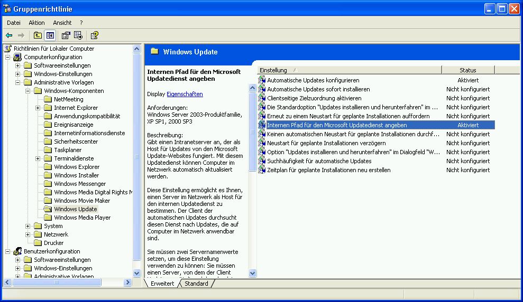Click the Richtlinien für Lokaler Computer root icon
Image resolution: width=523 pixels, height=302 pixels.
pos(8,48)
